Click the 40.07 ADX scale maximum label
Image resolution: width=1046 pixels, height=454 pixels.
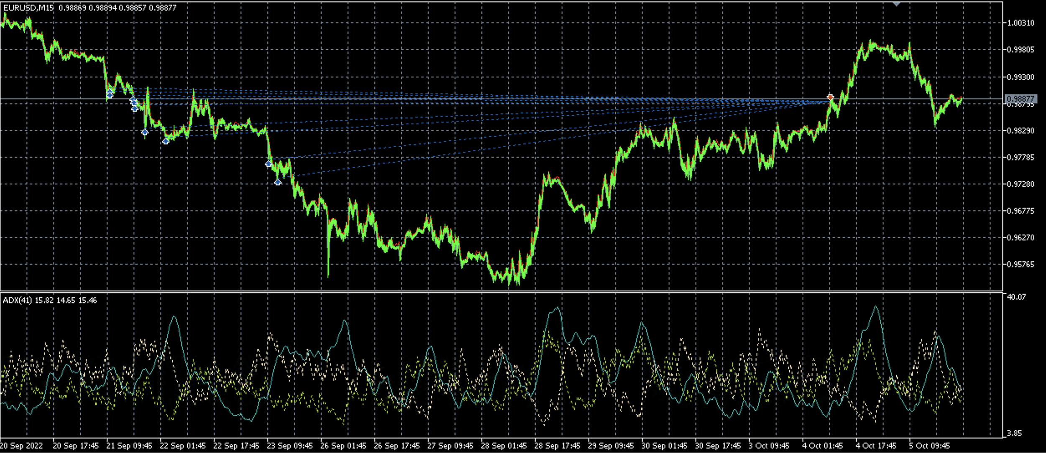[1016, 297]
